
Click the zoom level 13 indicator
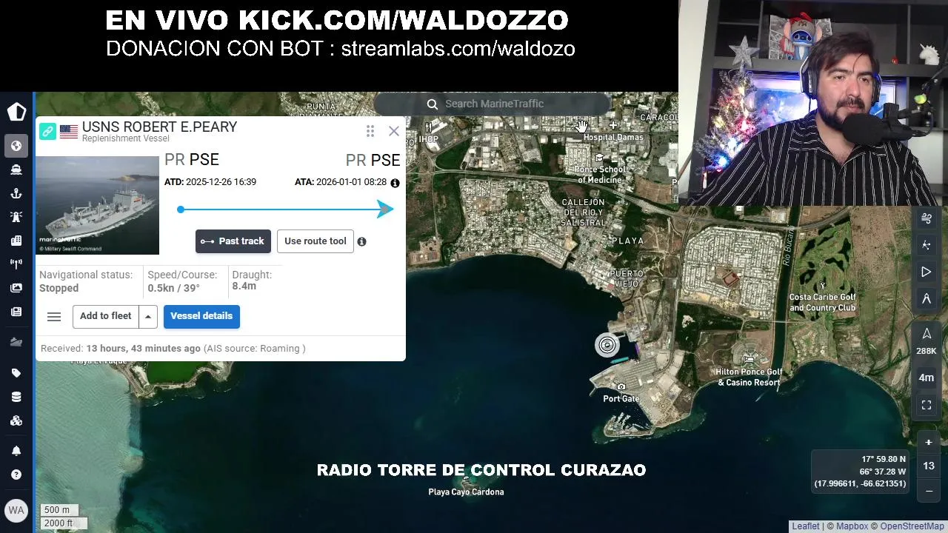pyautogui.click(x=929, y=466)
